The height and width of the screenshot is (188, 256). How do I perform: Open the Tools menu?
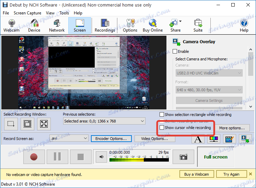(64, 13)
